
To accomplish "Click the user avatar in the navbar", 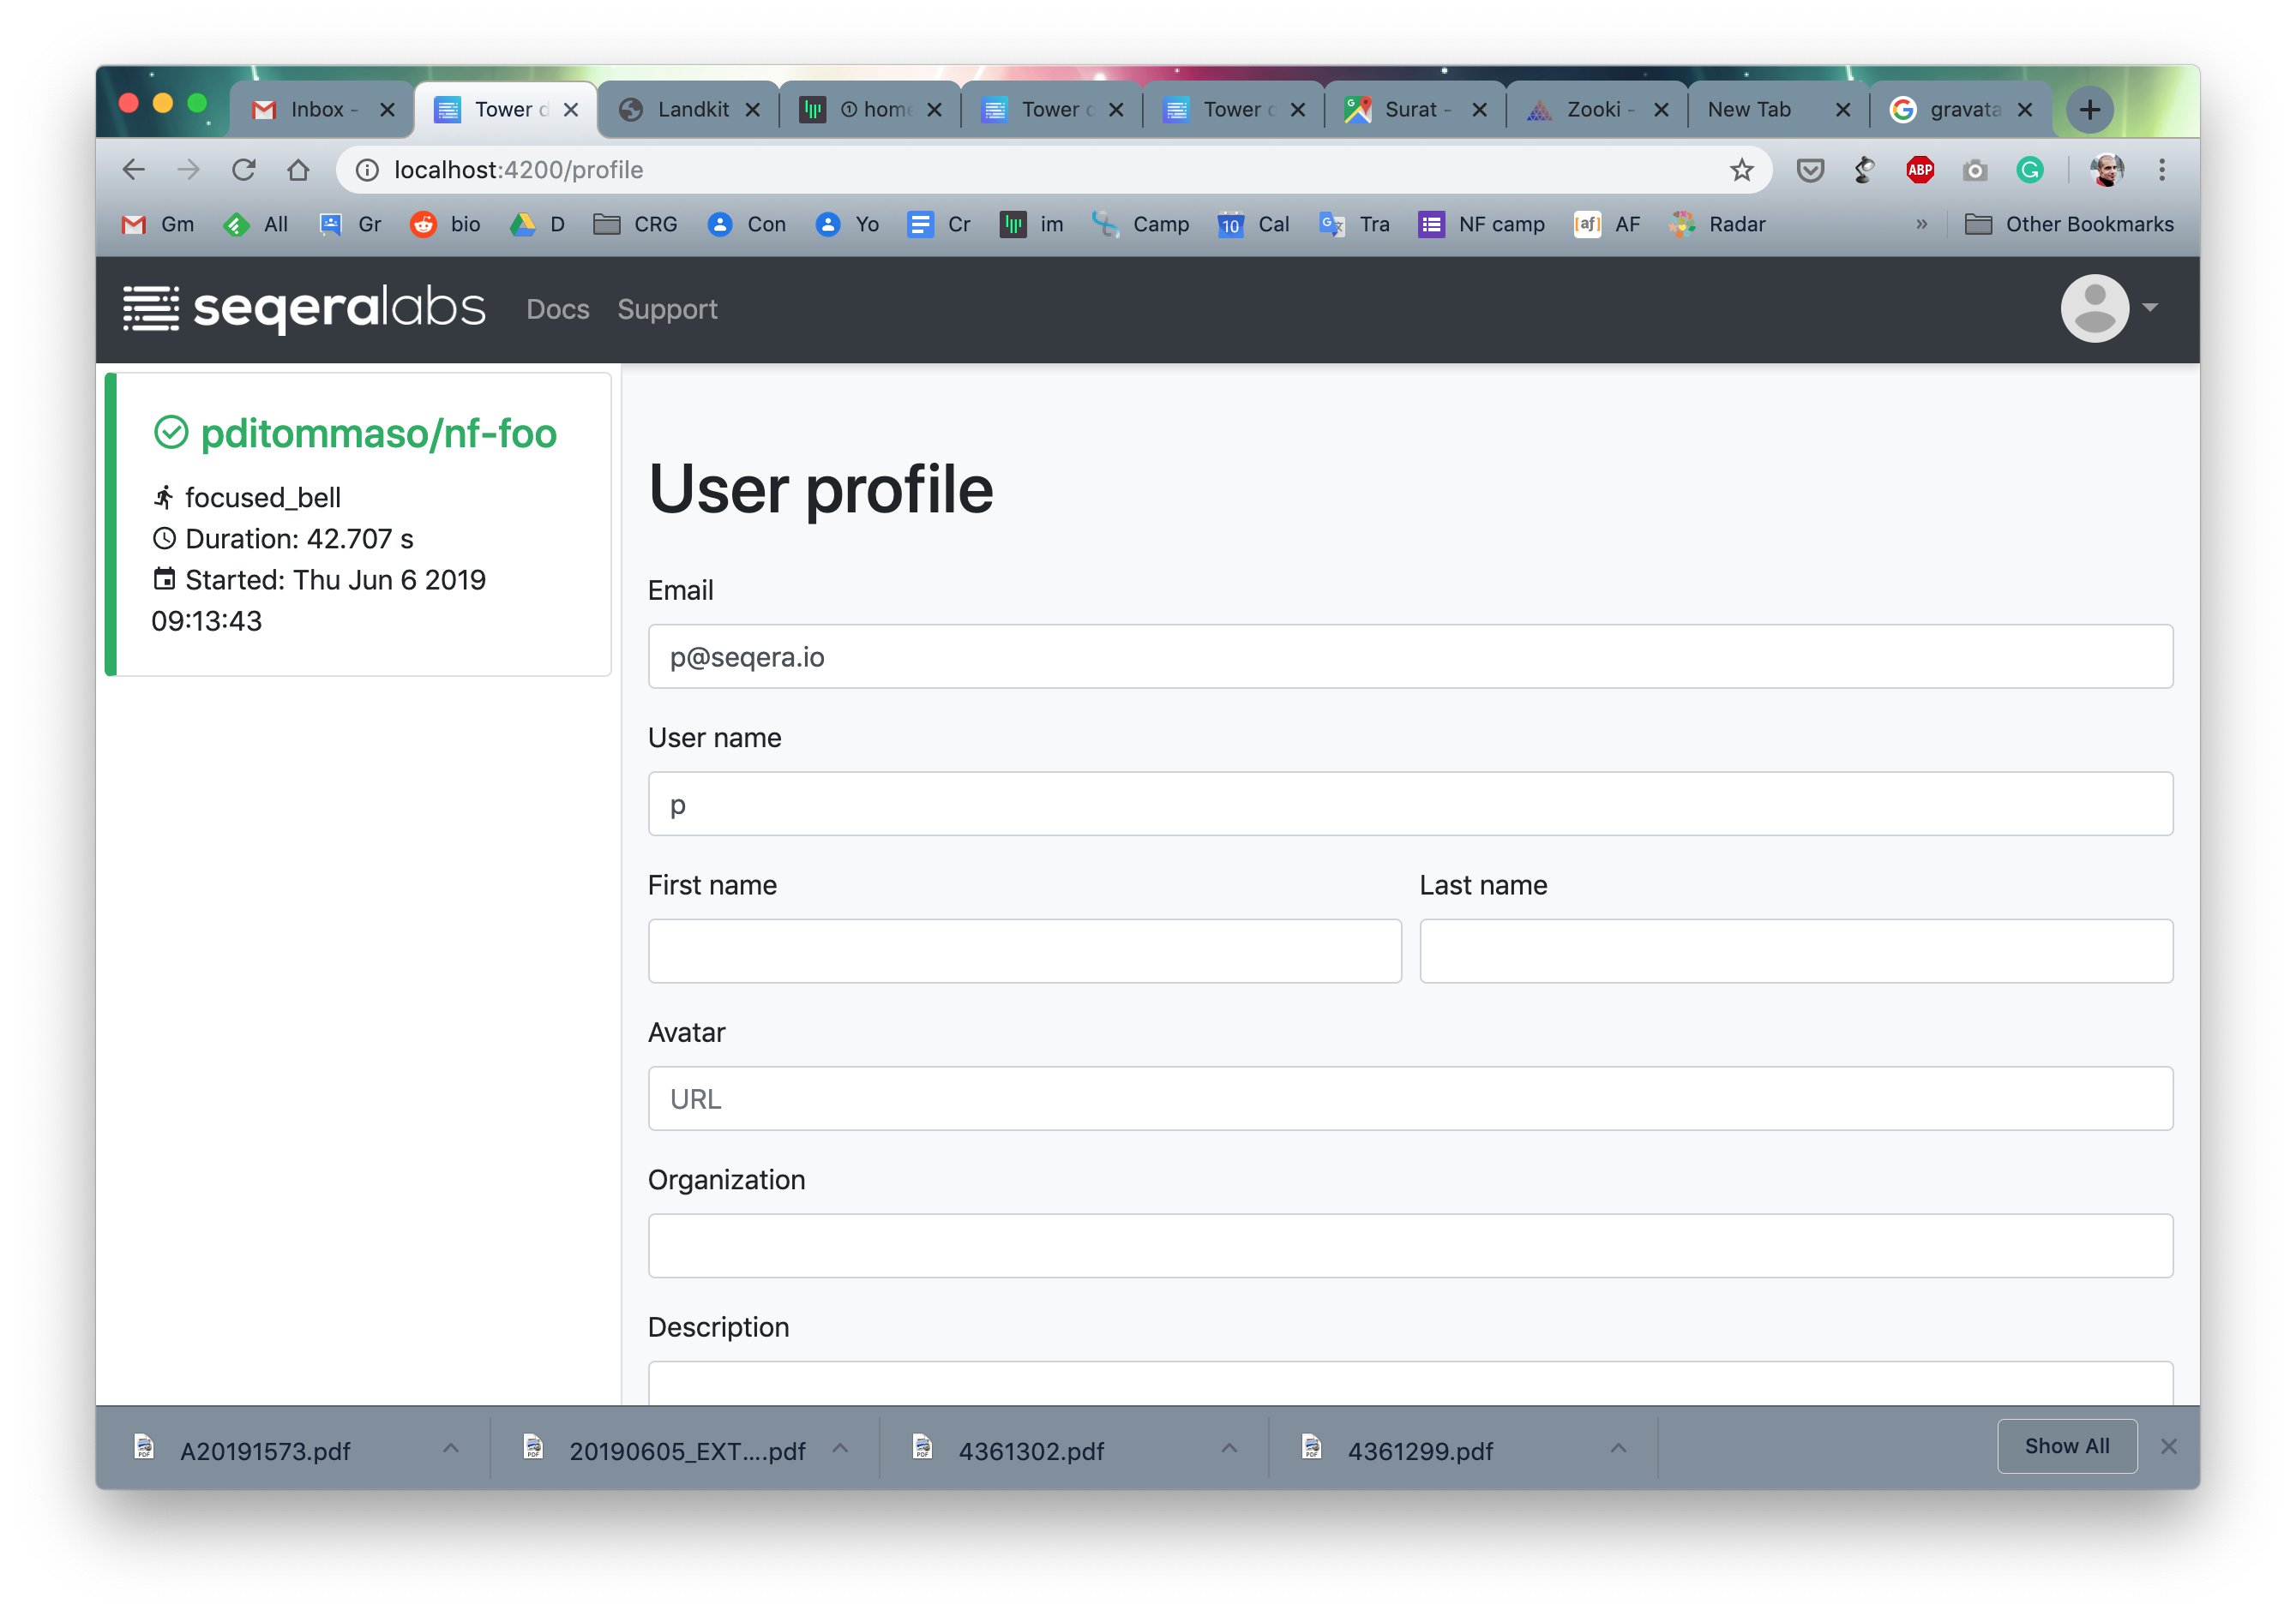I will 2095,308.
